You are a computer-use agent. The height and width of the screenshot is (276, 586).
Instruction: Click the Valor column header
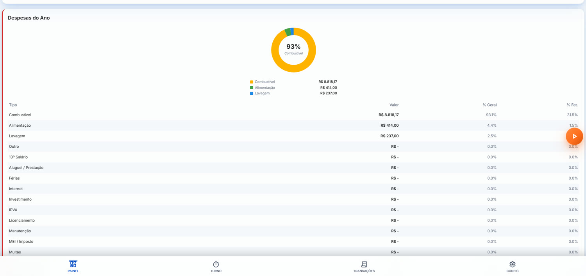[x=394, y=105]
